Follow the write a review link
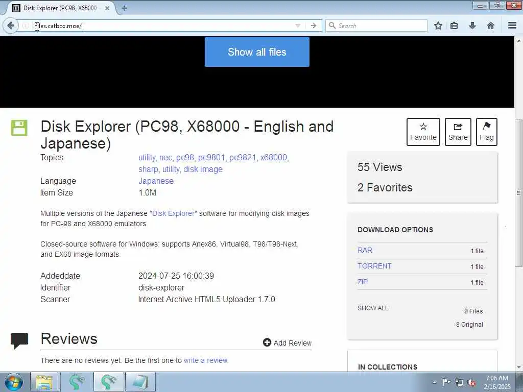The height and width of the screenshot is (392, 523). (x=206, y=360)
